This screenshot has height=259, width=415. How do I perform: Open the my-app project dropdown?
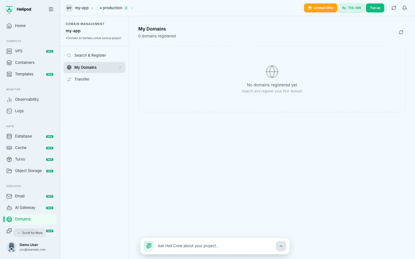84,8
